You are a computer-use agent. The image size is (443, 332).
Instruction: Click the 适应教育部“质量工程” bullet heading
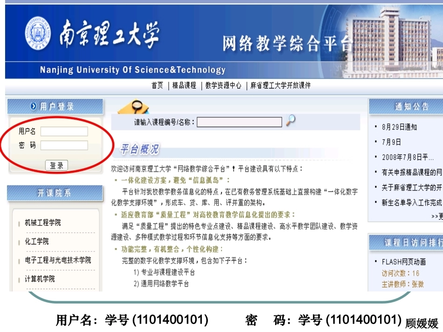208,215
